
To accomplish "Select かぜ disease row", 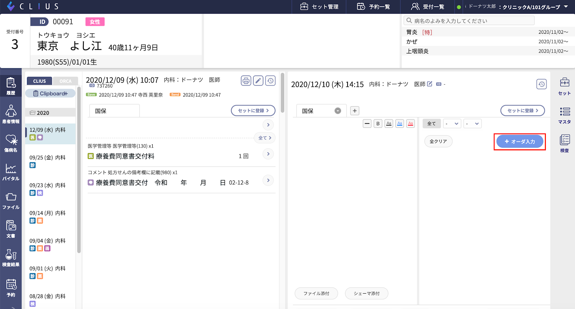I will (x=487, y=42).
